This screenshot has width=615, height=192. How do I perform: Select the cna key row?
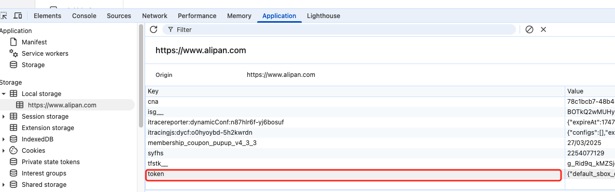(355, 102)
